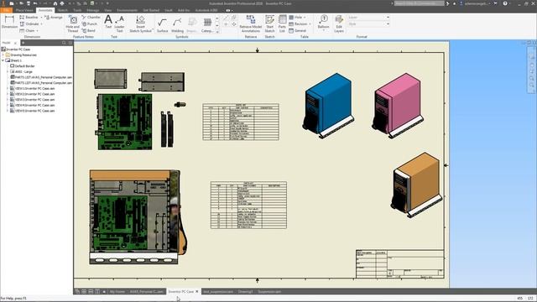
Task: Click the General table tool
Action: pos(298,31)
